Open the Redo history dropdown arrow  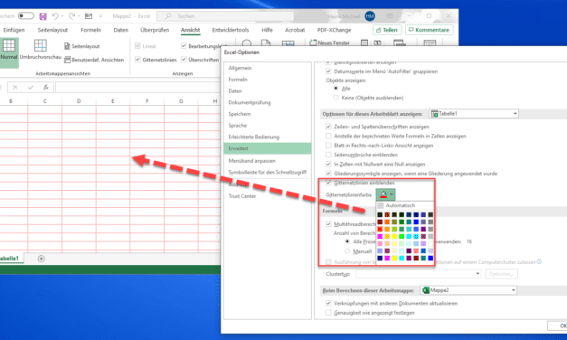[x=80, y=16]
